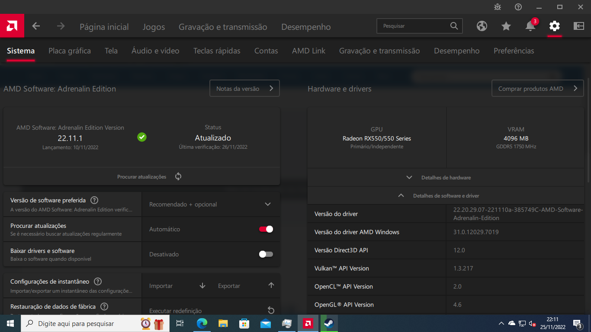591x332 pixels.
Task: Show hidden system tray icons
Action: tap(501, 323)
